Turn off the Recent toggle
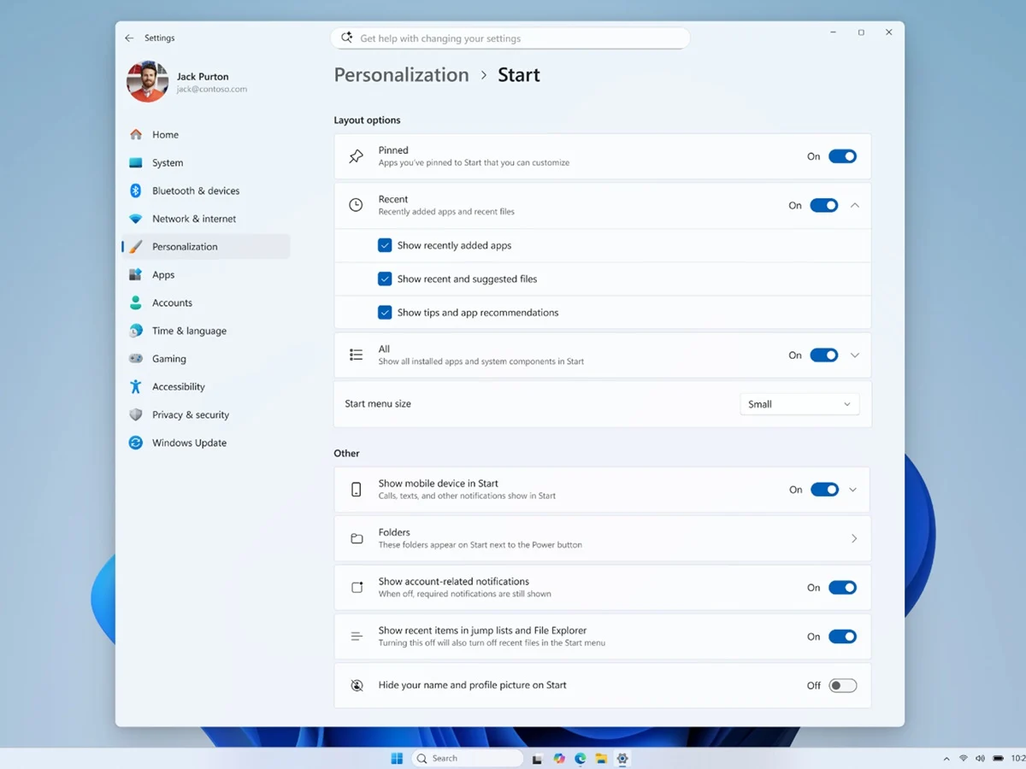 click(824, 205)
